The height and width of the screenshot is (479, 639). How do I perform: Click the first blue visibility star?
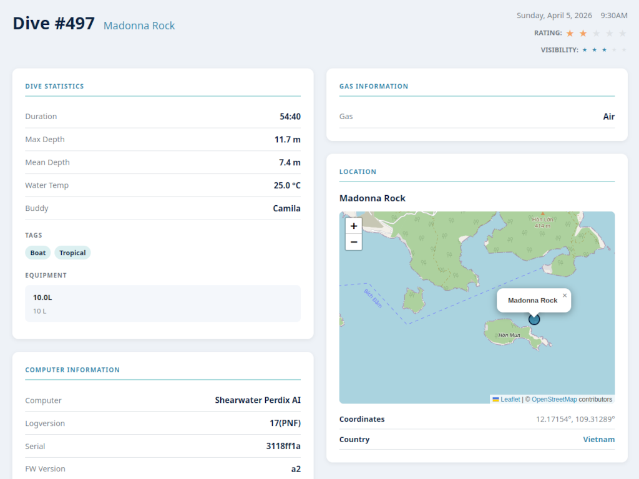click(585, 50)
